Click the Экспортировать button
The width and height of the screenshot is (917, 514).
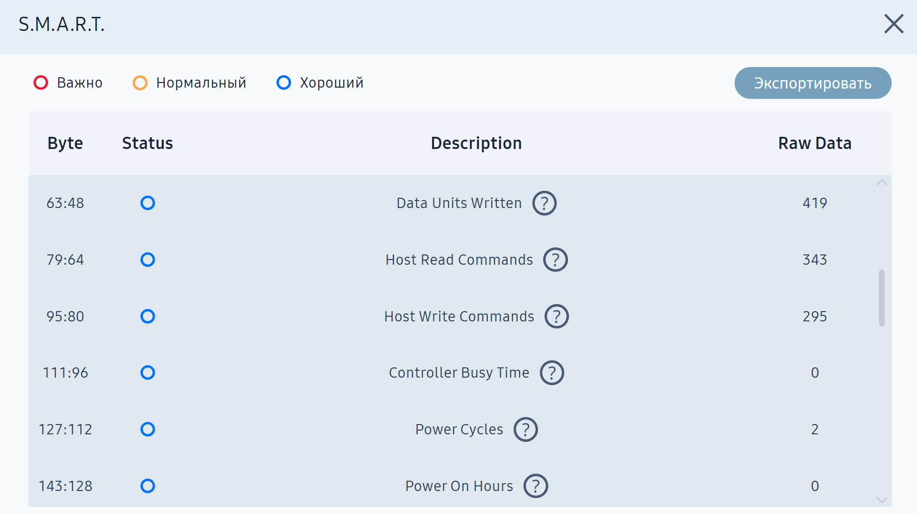click(812, 83)
